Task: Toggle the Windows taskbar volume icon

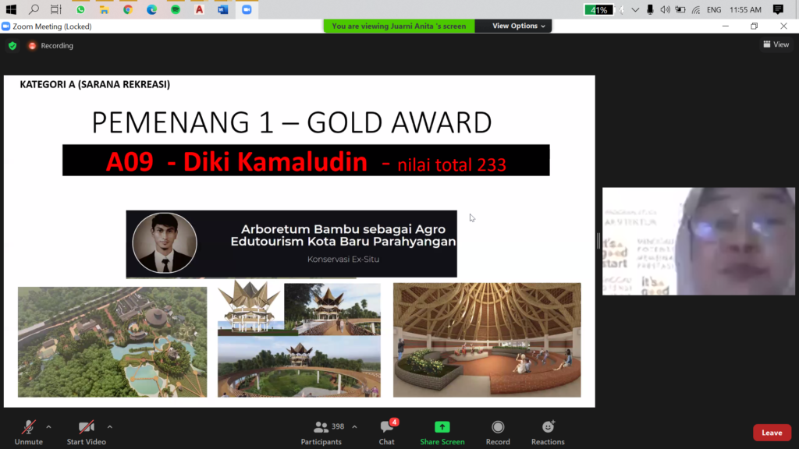Action: click(665, 9)
